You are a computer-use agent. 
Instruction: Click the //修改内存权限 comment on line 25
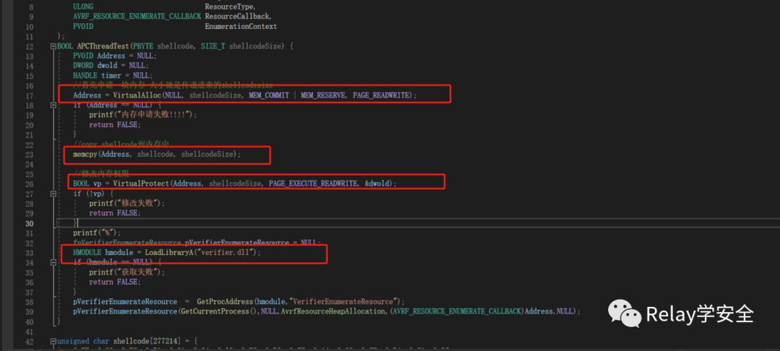[x=101, y=174]
